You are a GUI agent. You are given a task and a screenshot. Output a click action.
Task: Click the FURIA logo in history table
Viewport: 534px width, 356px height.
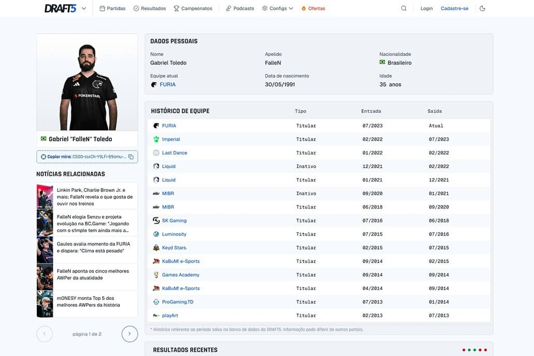point(156,126)
